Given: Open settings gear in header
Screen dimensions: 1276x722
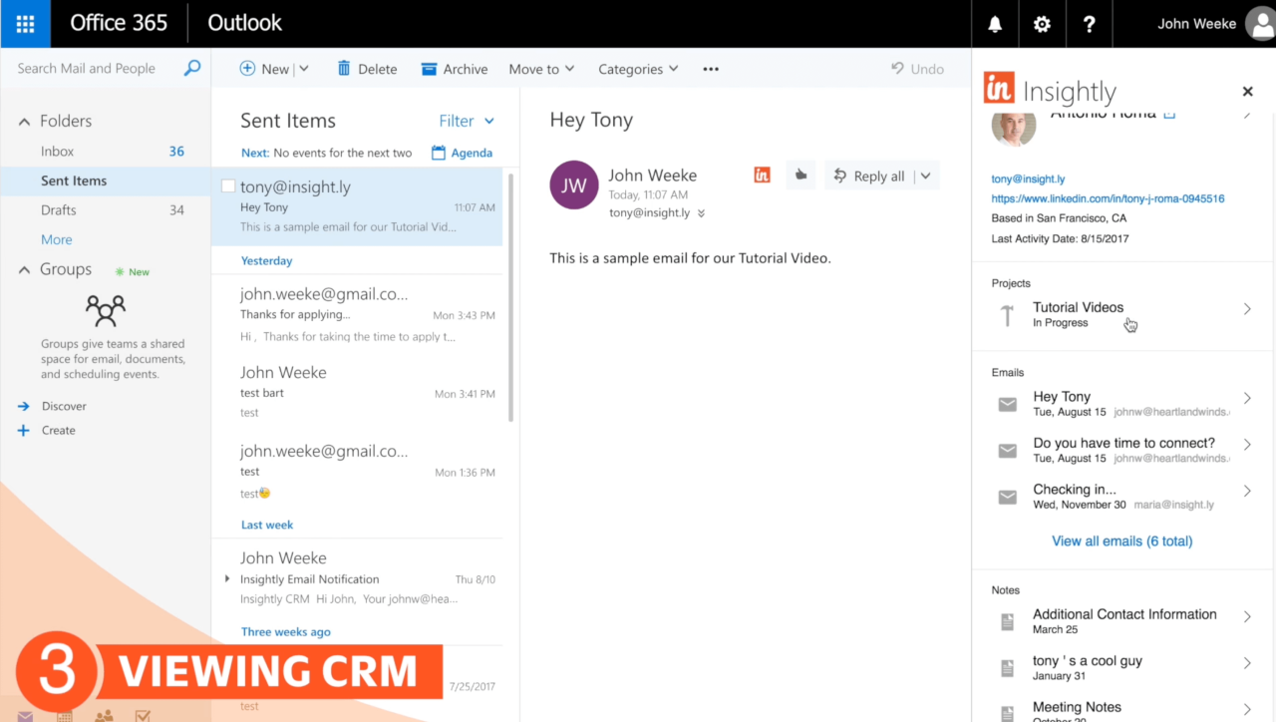Looking at the screenshot, I should click(1042, 24).
